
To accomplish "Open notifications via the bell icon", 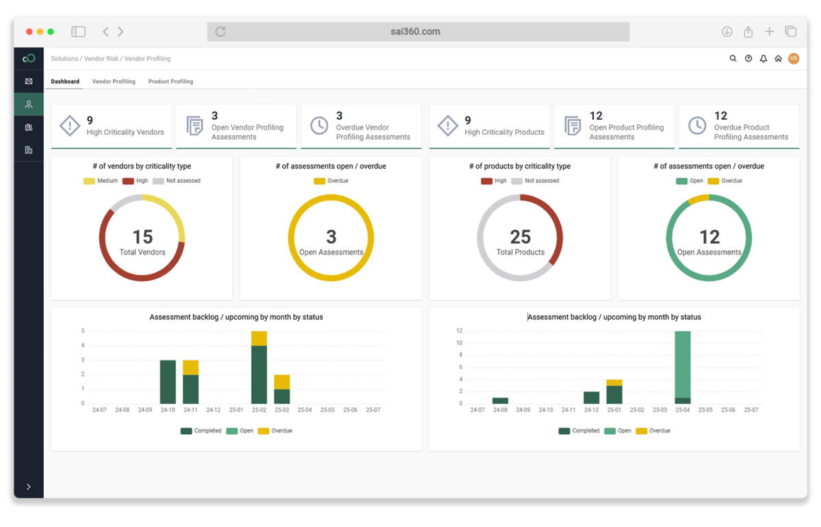I will pos(763,58).
